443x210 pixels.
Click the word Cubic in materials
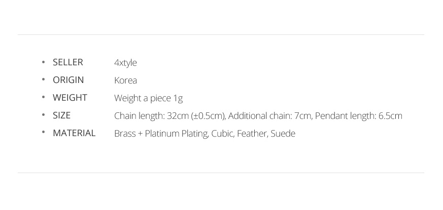click(x=222, y=134)
